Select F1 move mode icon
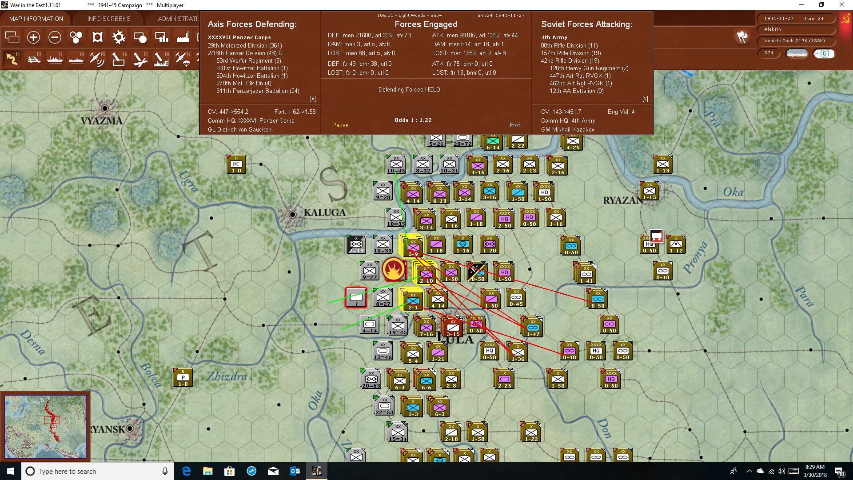Viewport: 853px width, 480px height. [x=12, y=59]
